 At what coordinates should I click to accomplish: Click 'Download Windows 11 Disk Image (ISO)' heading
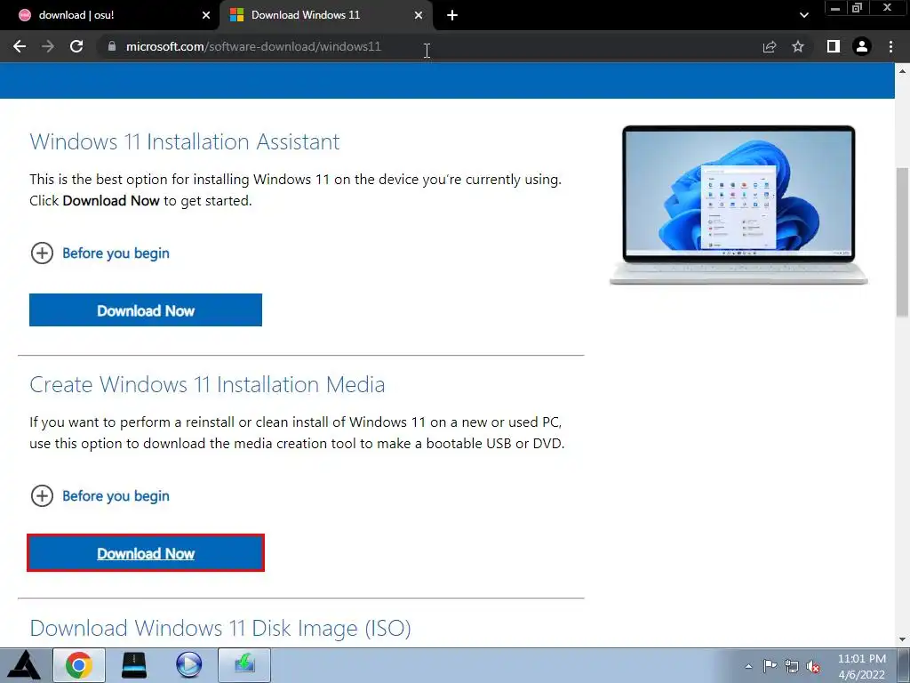click(220, 628)
